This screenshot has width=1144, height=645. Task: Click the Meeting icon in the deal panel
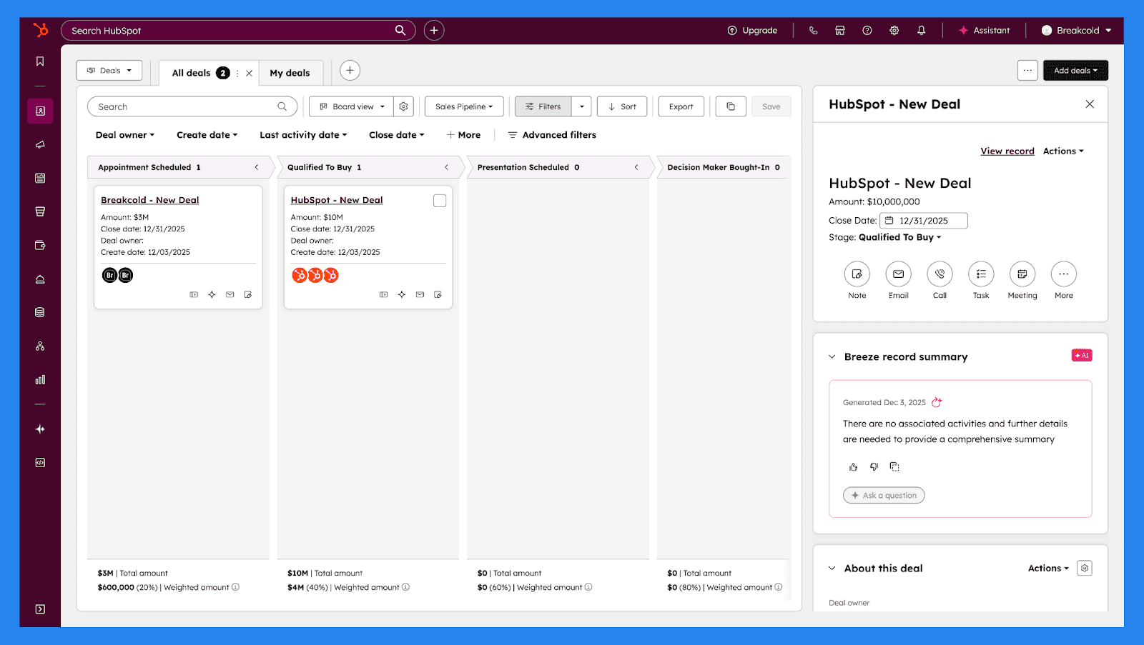(1021, 274)
